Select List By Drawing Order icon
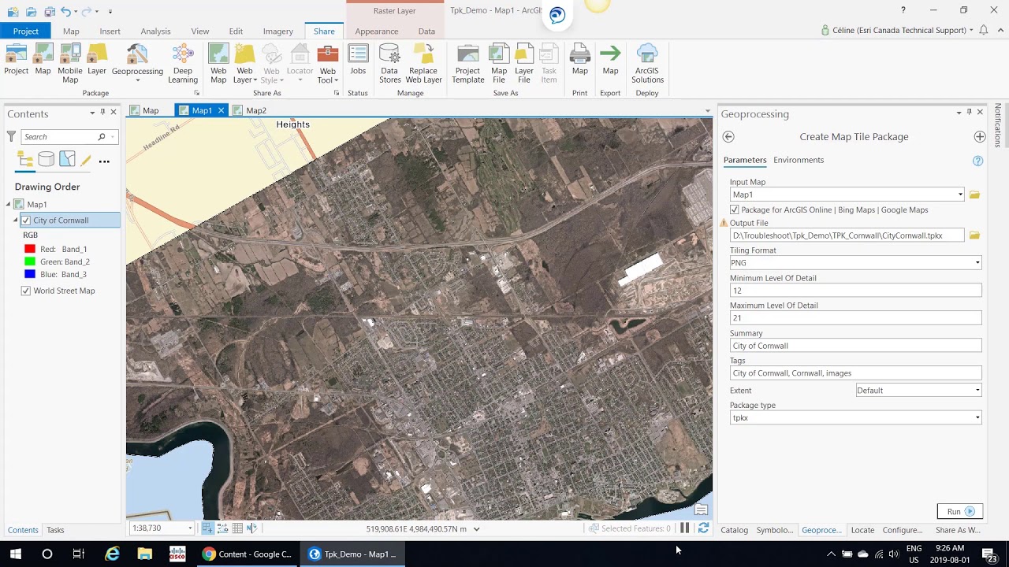This screenshot has width=1009, height=567. (25, 161)
